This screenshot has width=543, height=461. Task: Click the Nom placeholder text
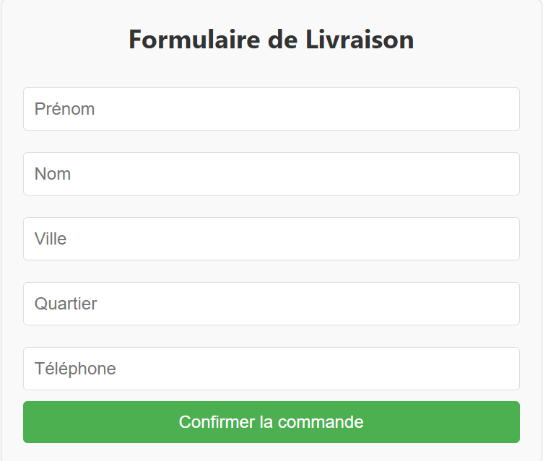click(53, 174)
